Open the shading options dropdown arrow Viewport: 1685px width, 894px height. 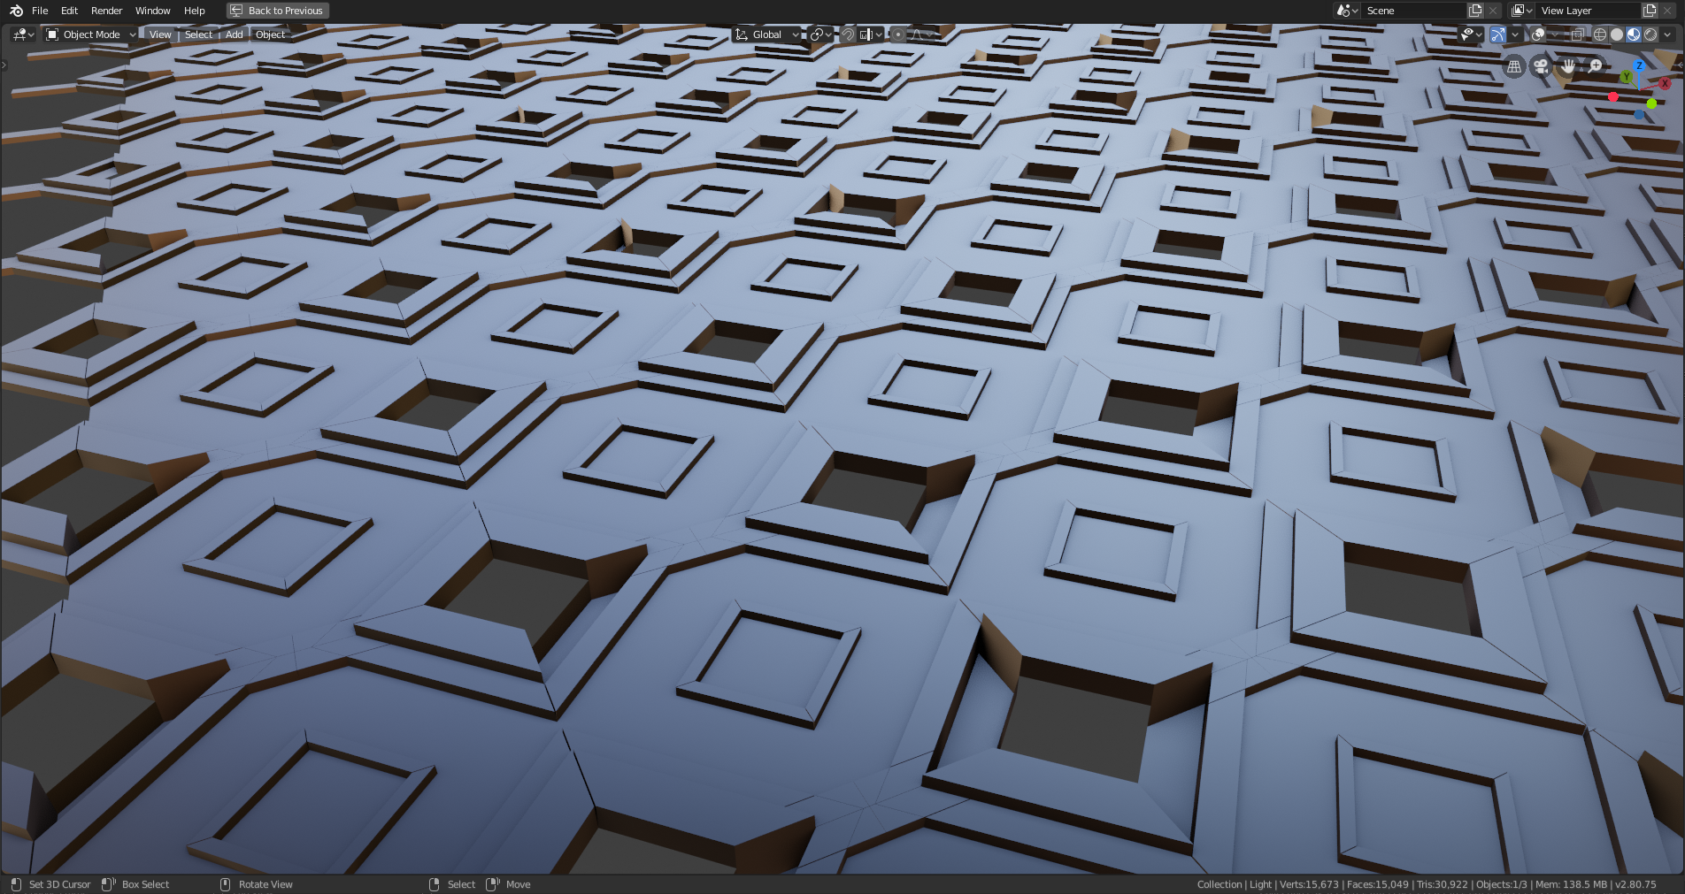pos(1667,34)
